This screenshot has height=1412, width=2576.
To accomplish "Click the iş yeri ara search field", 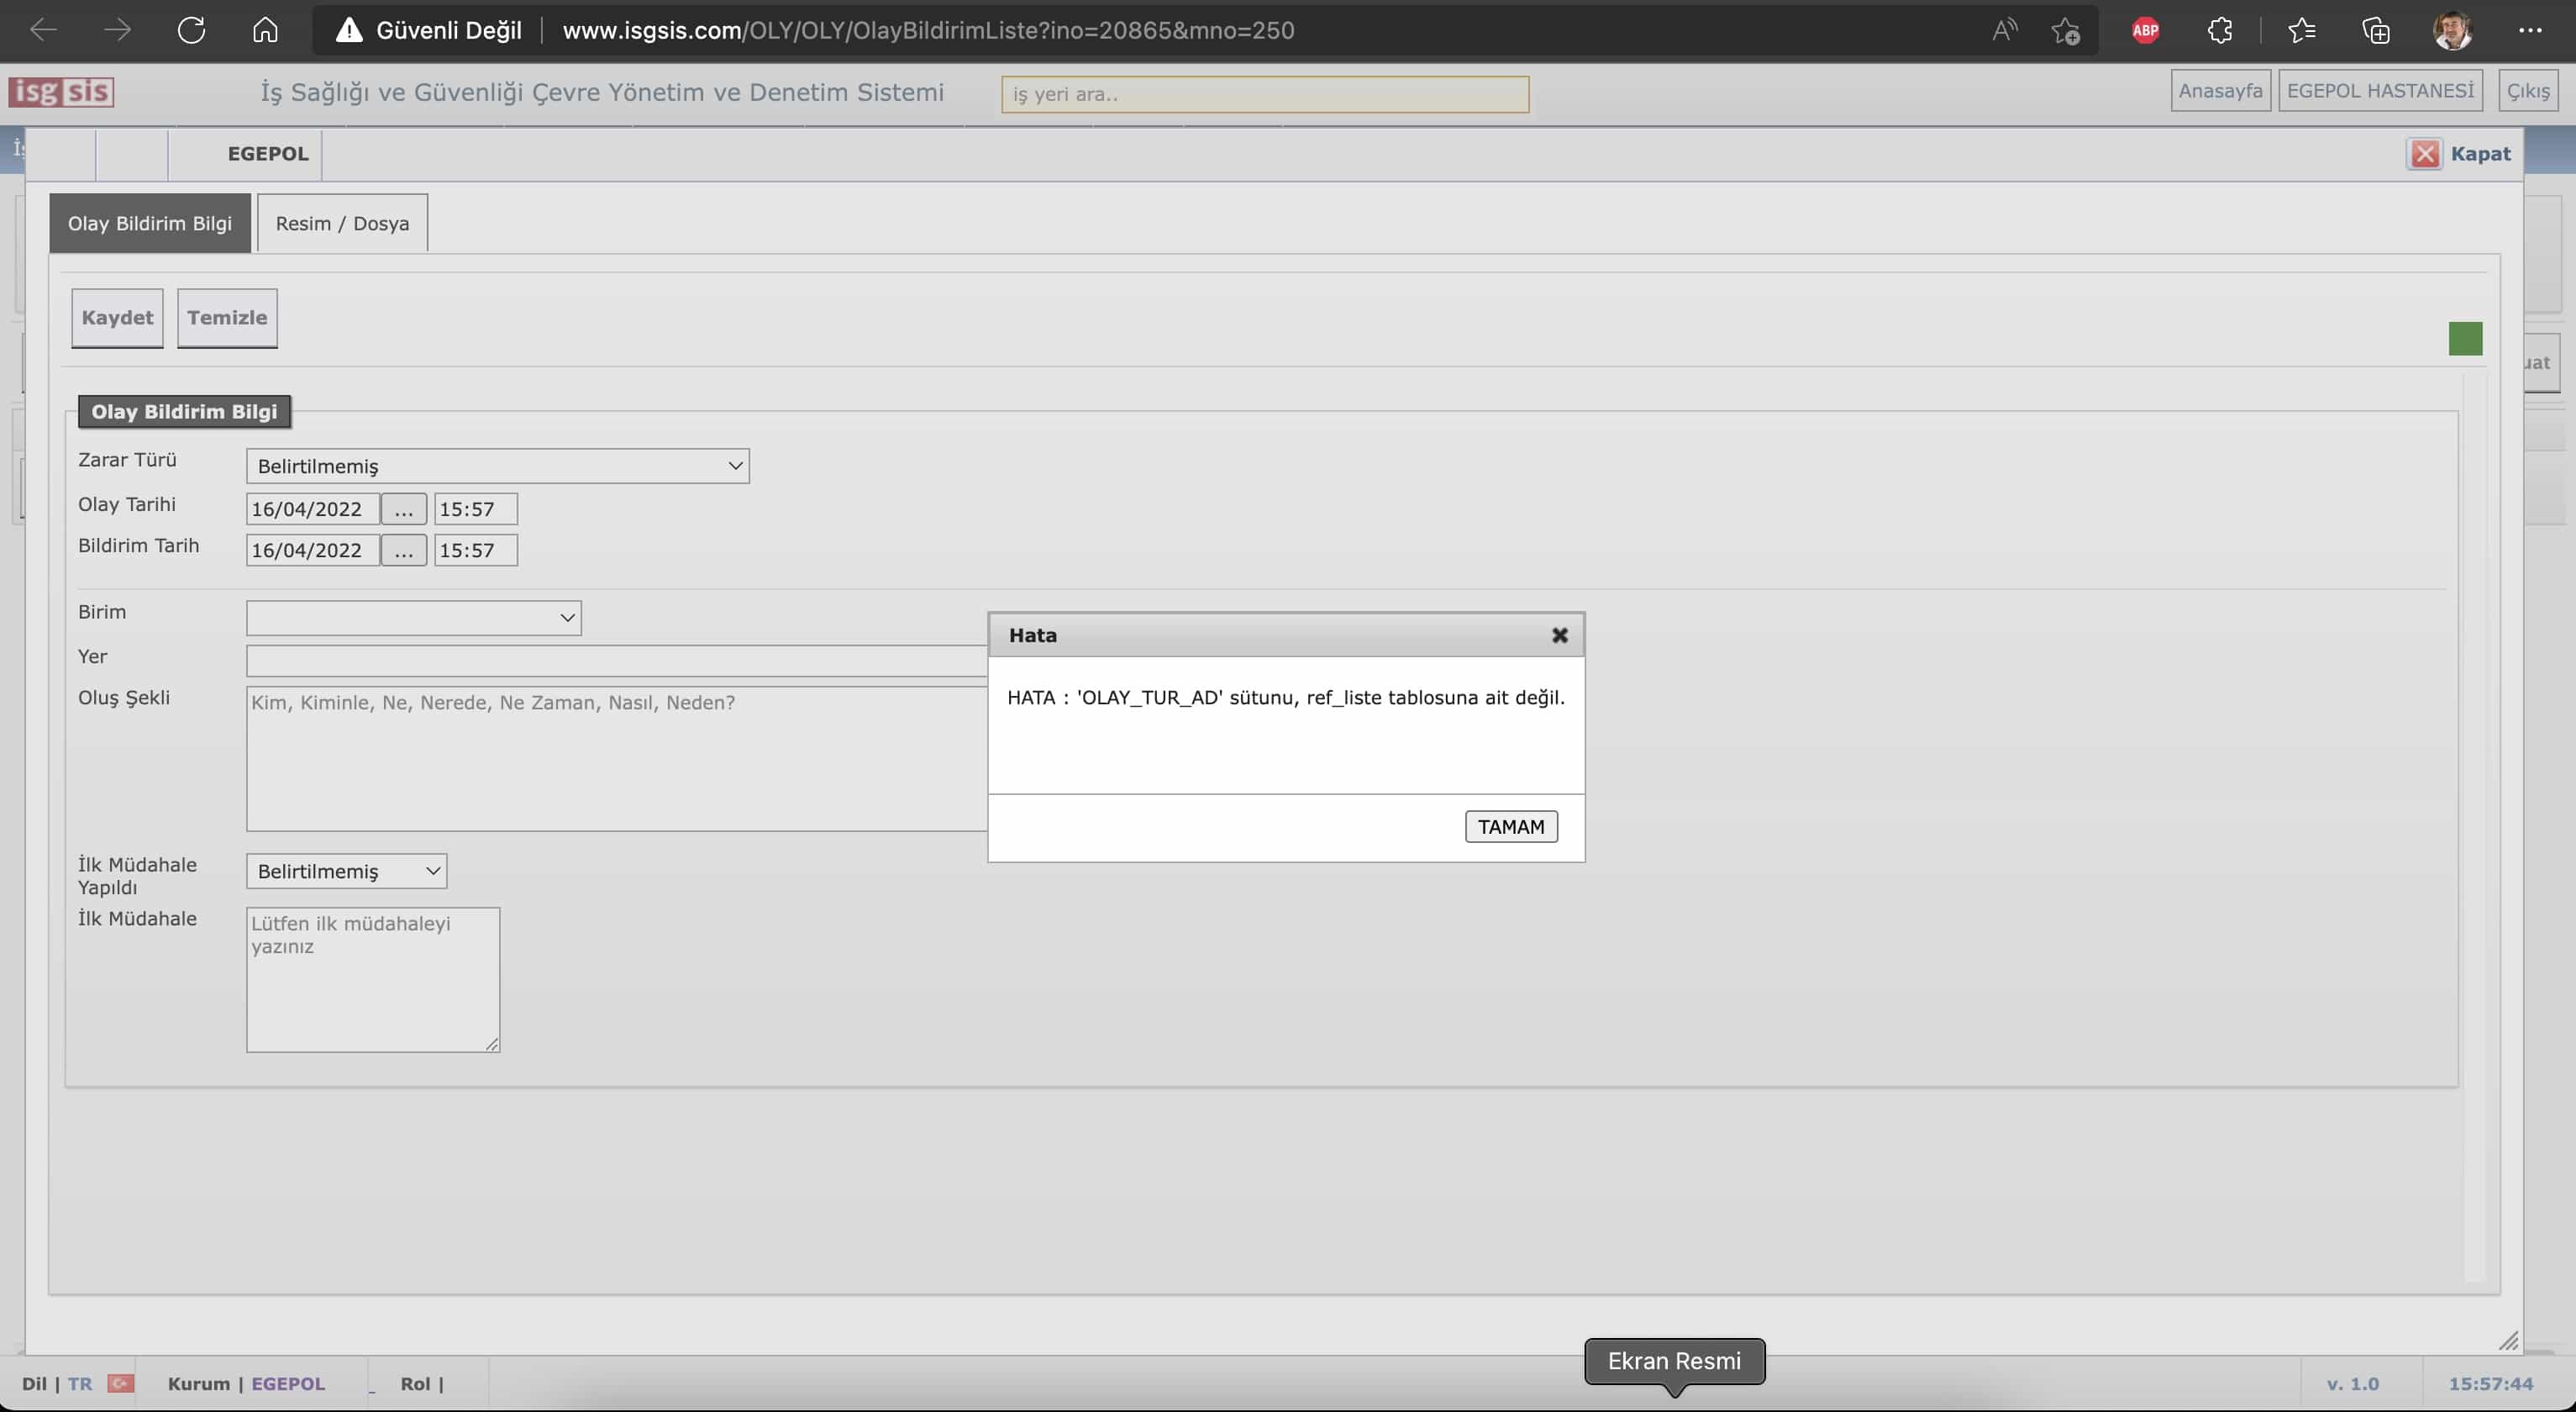I will pyautogui.click(x=1264, y=94).
